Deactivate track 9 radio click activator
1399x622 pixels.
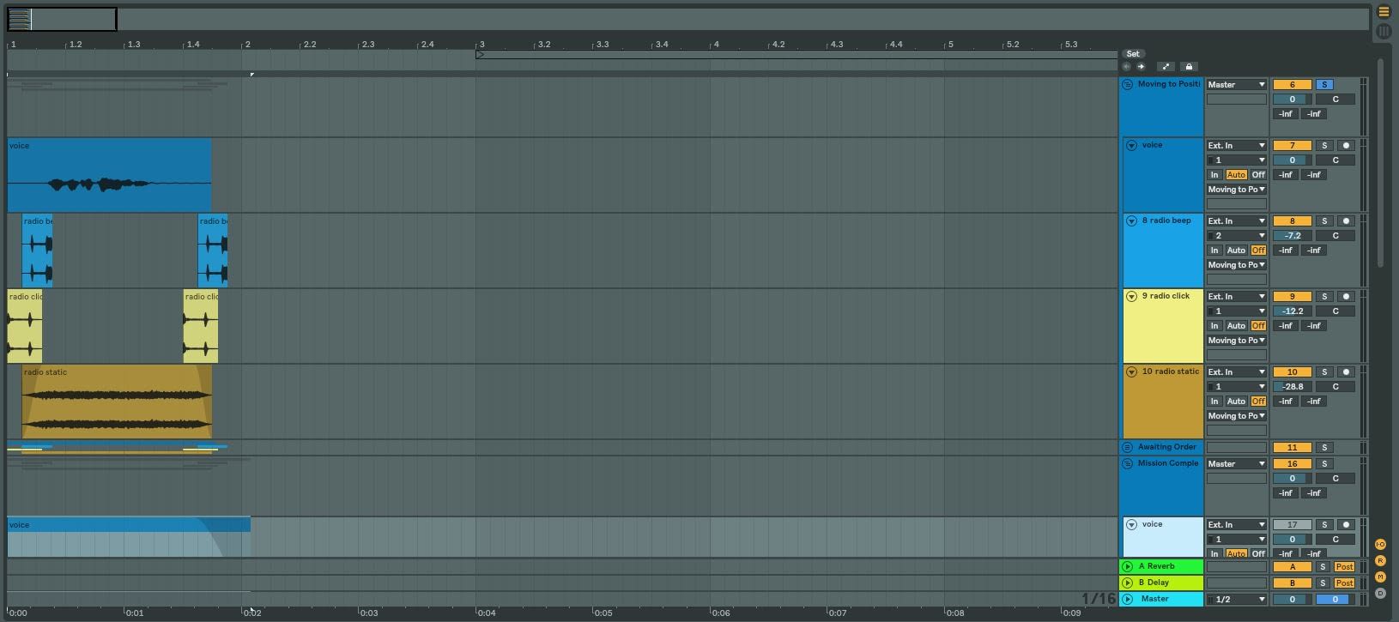[1292, 297]
